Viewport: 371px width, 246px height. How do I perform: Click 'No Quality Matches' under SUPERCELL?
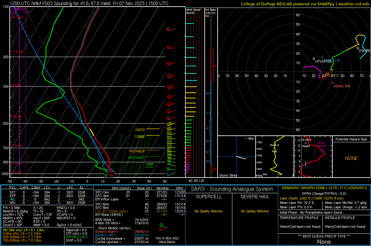[x=209, y=211]
